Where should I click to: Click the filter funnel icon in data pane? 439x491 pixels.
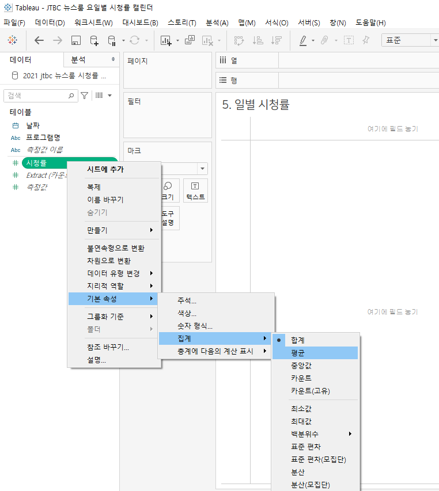(84, 96)
